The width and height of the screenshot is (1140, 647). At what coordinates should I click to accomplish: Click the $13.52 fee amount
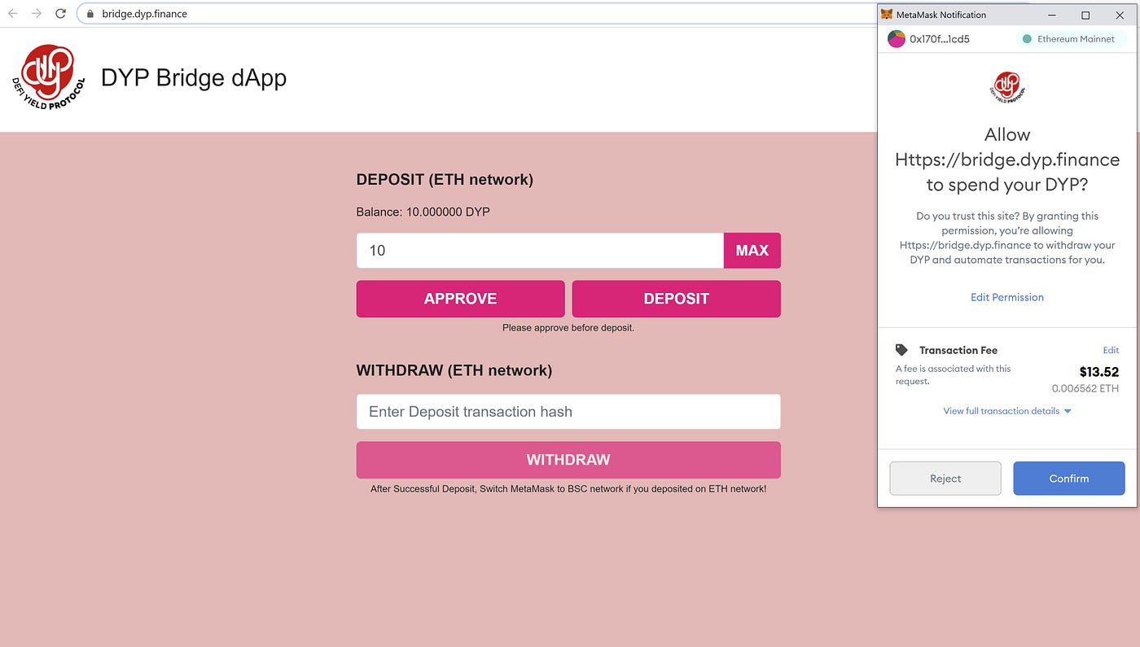click(x=1099, y=373)
